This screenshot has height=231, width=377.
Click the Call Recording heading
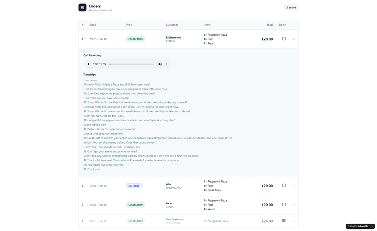click(92, 55)
